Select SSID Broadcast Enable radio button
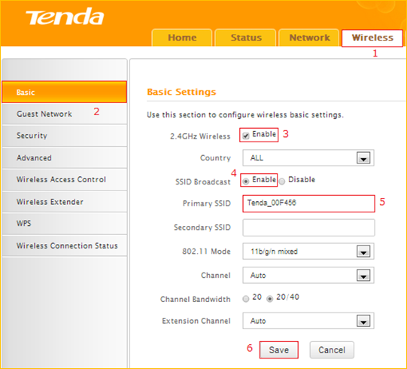Viewport: 407px width, 369px height. click(x=245, y=181)
